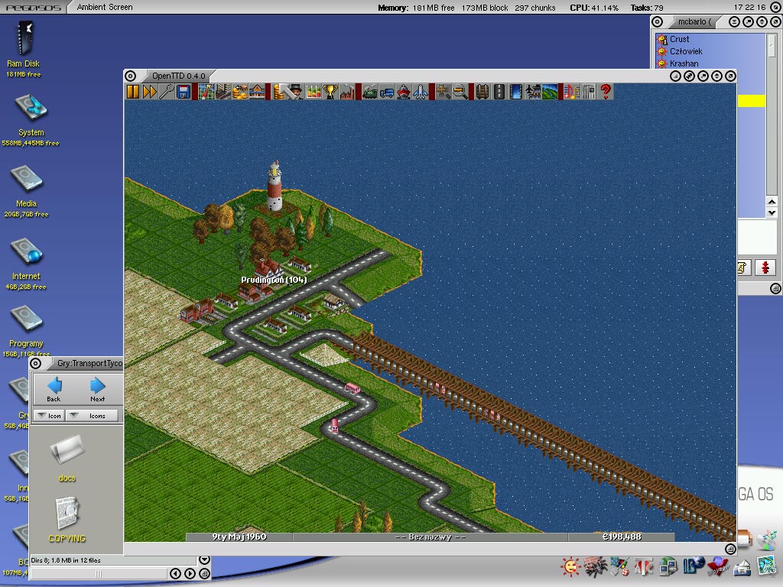Show the company league trophy table
The width and height of the screenshot is (783, 587).
(330, 92)
